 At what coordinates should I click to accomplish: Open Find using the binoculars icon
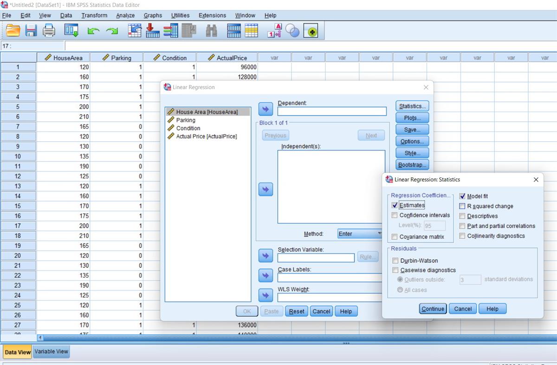[211, 30]
